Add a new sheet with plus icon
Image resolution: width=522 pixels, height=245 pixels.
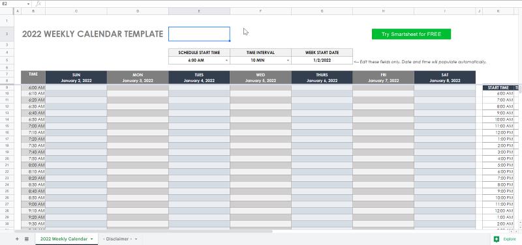point(17,239)
